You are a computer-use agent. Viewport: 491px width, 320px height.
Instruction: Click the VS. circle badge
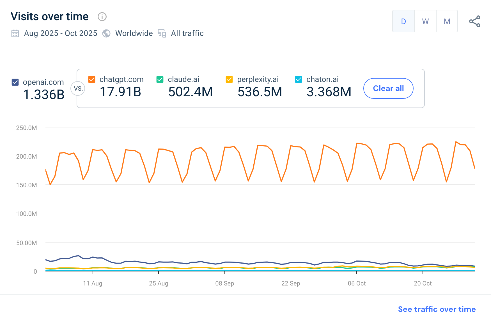pyautogui.click(x=78, y=89)
